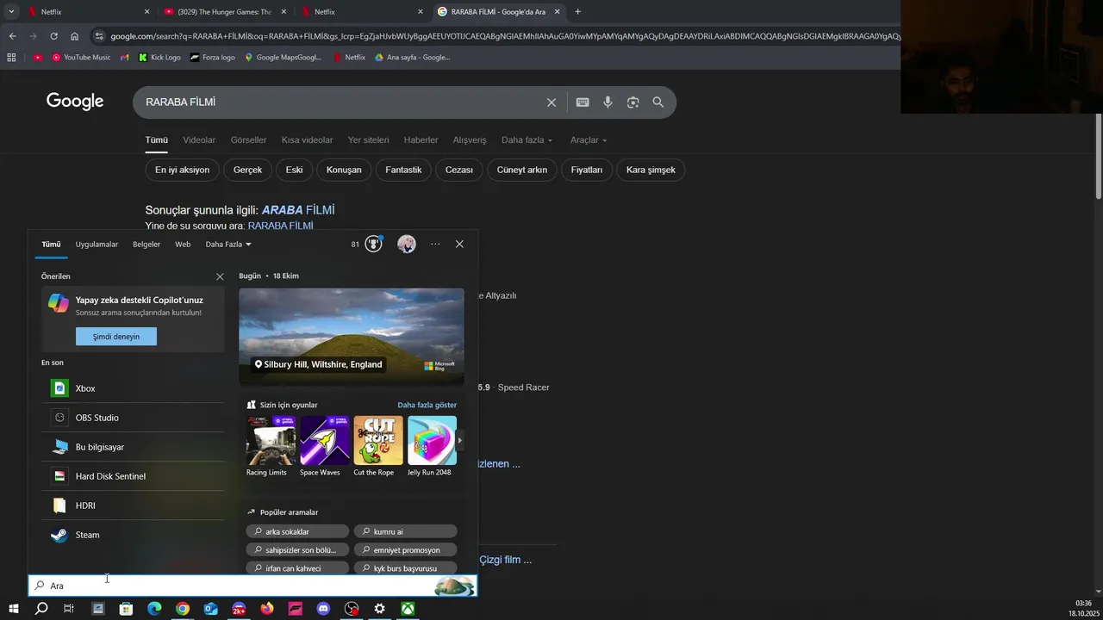The height and width of the screenshot is (620, 1103).
Task: Open Chrome tab search dropdown
Action: 11,12
